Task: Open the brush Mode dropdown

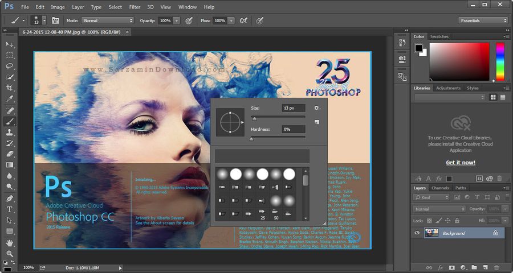Action: [x=107, y=20]
